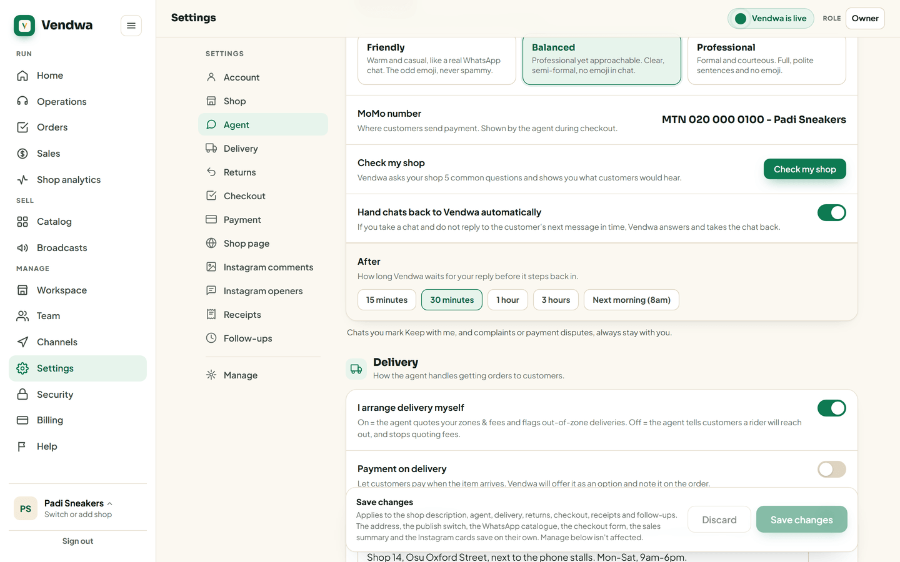The width and height of the screenshot is (900, 562).
Task: Click the Shop analytics pulse icon
Action: click(x=22, y=180)
